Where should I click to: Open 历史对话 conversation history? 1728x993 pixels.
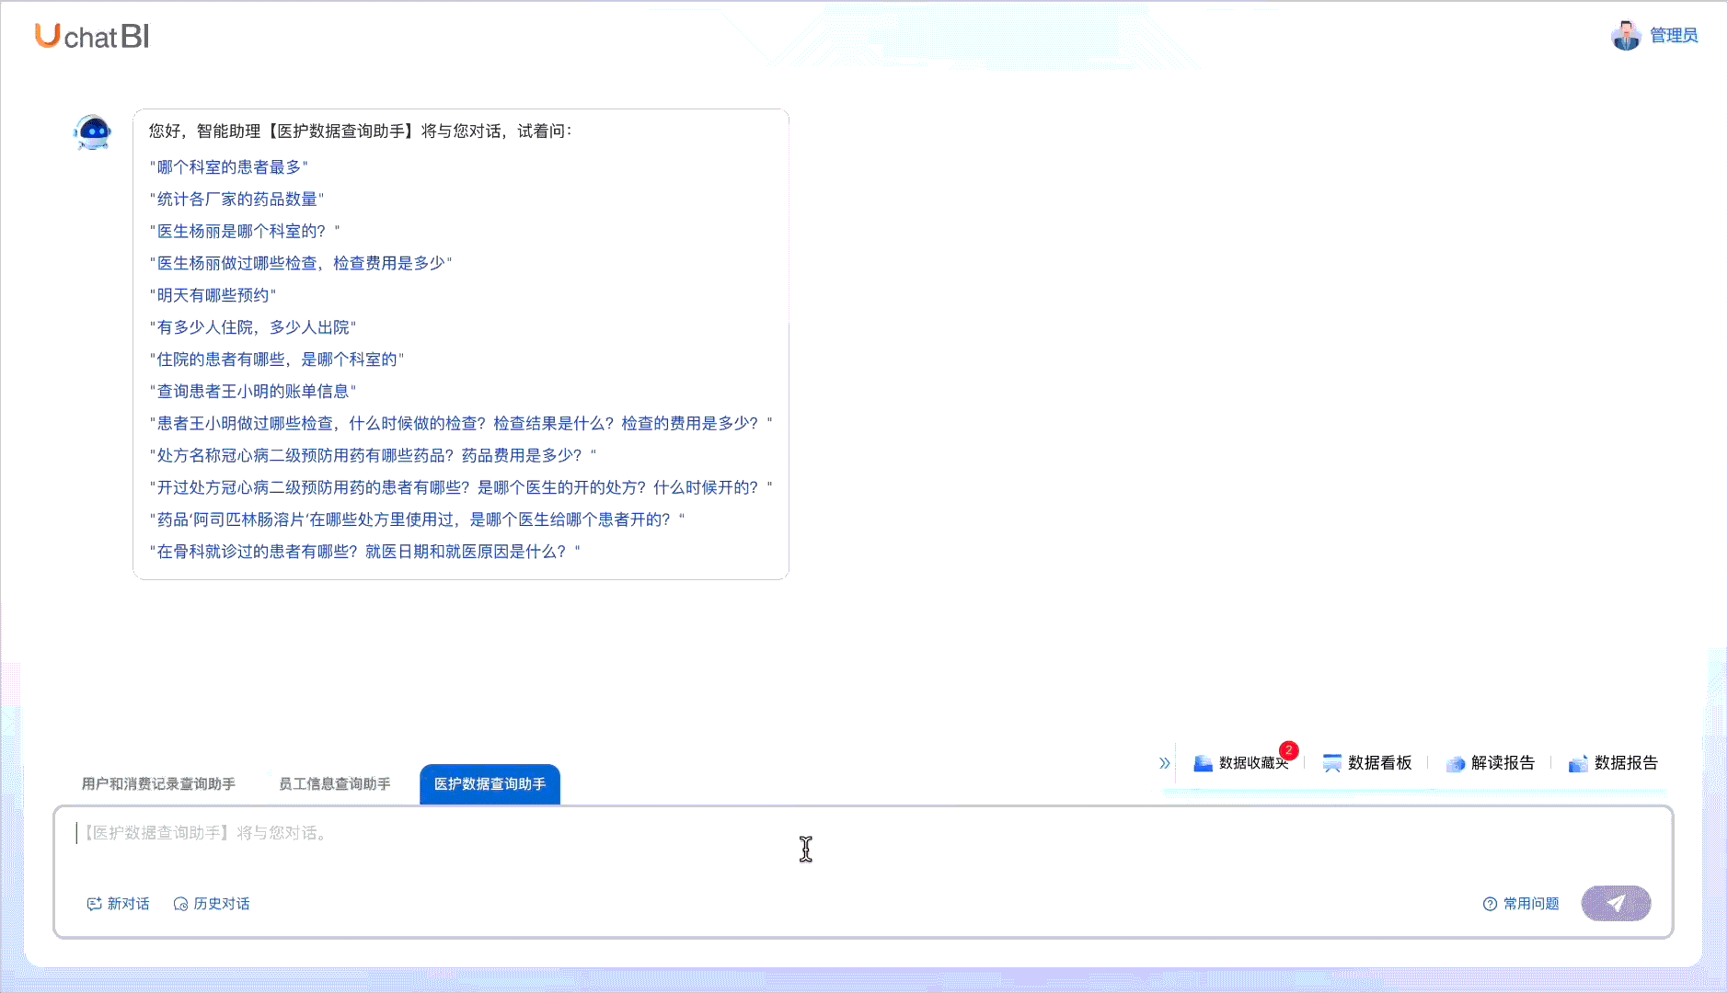pos(212,904)
